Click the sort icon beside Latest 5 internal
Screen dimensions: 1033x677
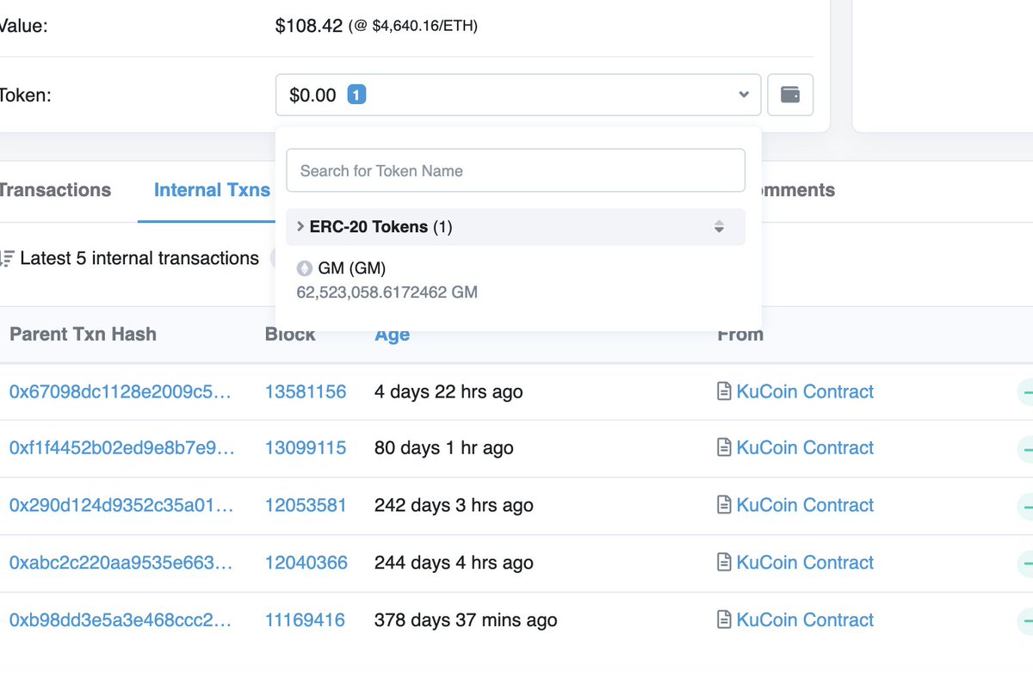coord(7,258)
